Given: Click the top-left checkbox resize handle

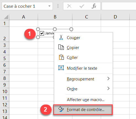Looking at the screenshot, I should [38, 29].
